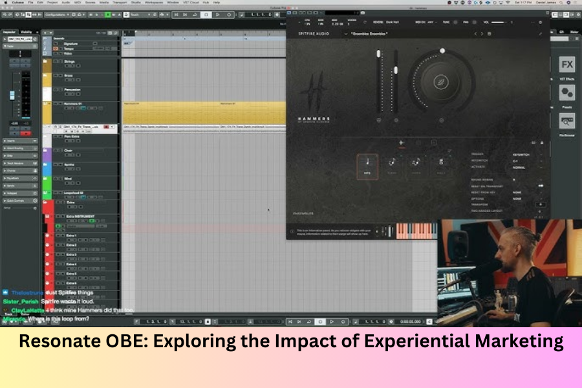This screenshot has width=582, height=388.
Task: Go to next preset arrow in Hammers
Action: 482,34
